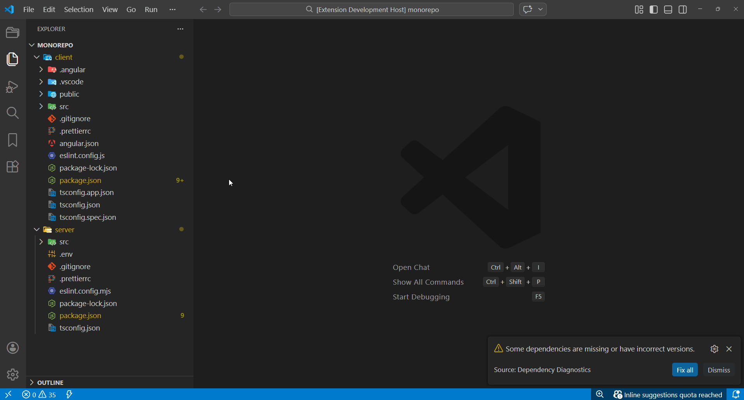Open notifications bell in status bar
This screenshot has height=400, width=744.
[735, 395]
